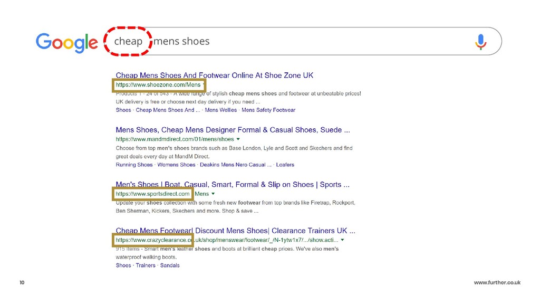
Task: Focus the search box containing 'cheap mens shoes'
Action: pos(303,41)
